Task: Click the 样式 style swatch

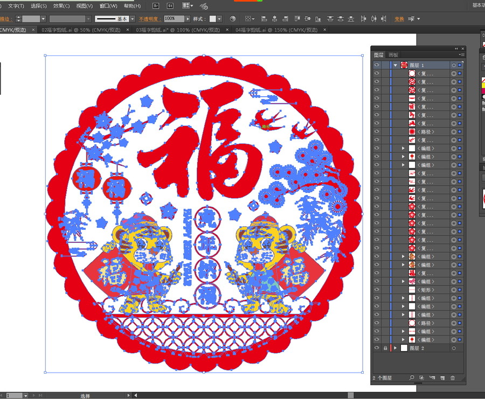Action: [x=213, y=19]
